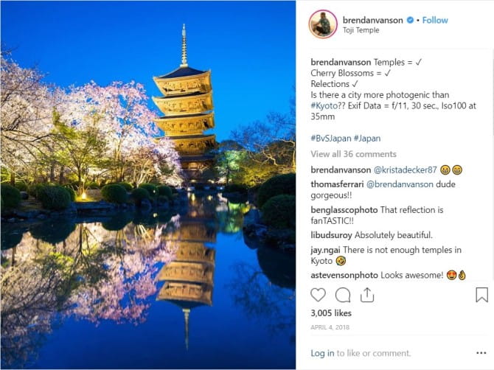
Task: Share the post with the upload icon
Action: [367, 295]
